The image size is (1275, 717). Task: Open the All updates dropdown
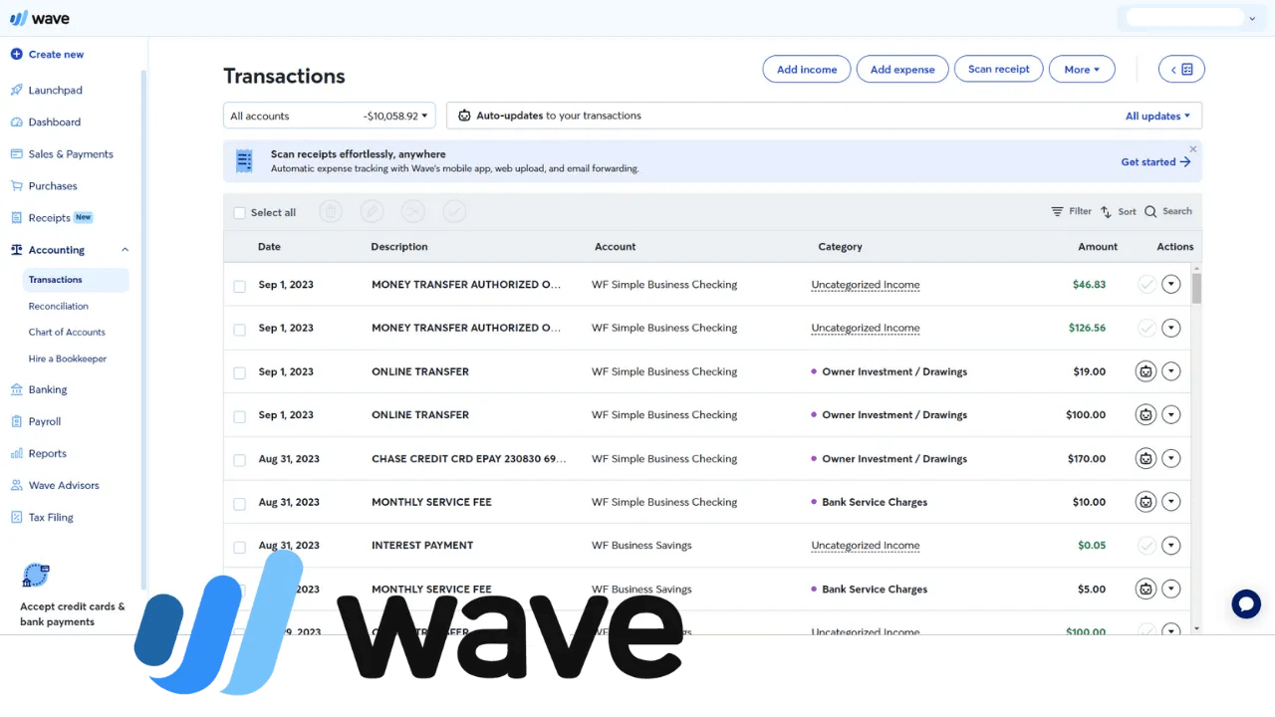tap(1157, 116)
